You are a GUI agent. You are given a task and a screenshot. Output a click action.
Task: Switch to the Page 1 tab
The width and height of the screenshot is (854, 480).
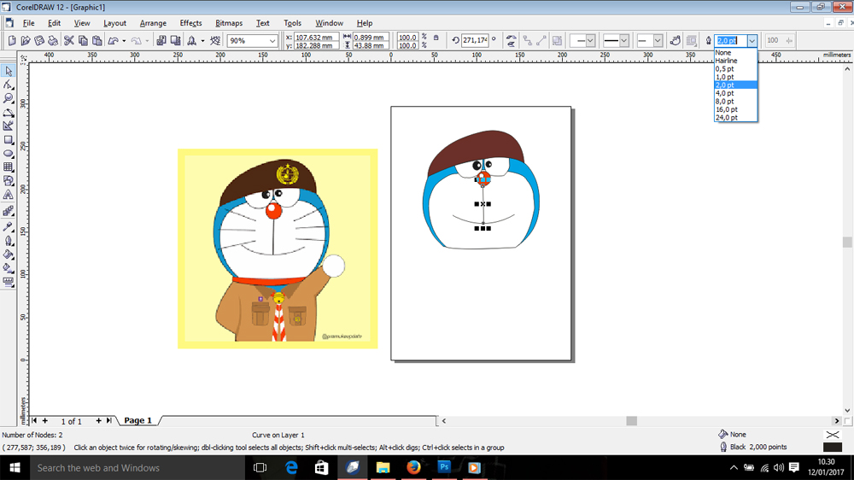coord(137,420)
